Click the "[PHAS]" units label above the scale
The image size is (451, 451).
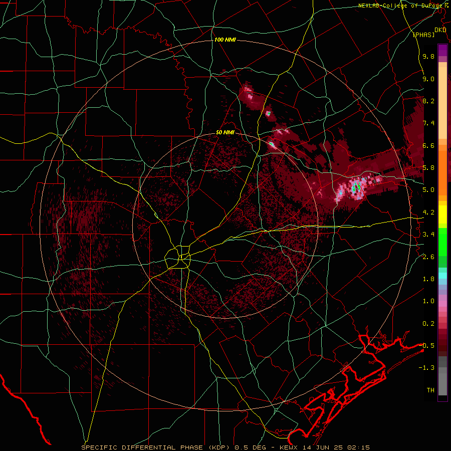pyautogui.click(x=423, y=35)
